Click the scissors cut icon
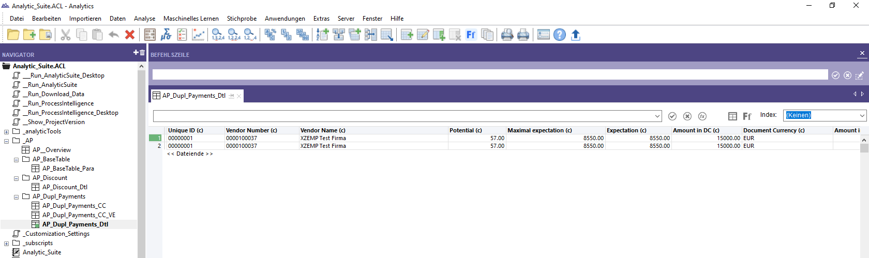 pos(66,35)
